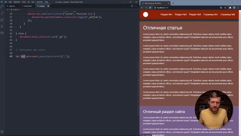The width and height of the screenshot is (241, 136).
Task: Open Source Control view icon
Action: click(2, 26)
